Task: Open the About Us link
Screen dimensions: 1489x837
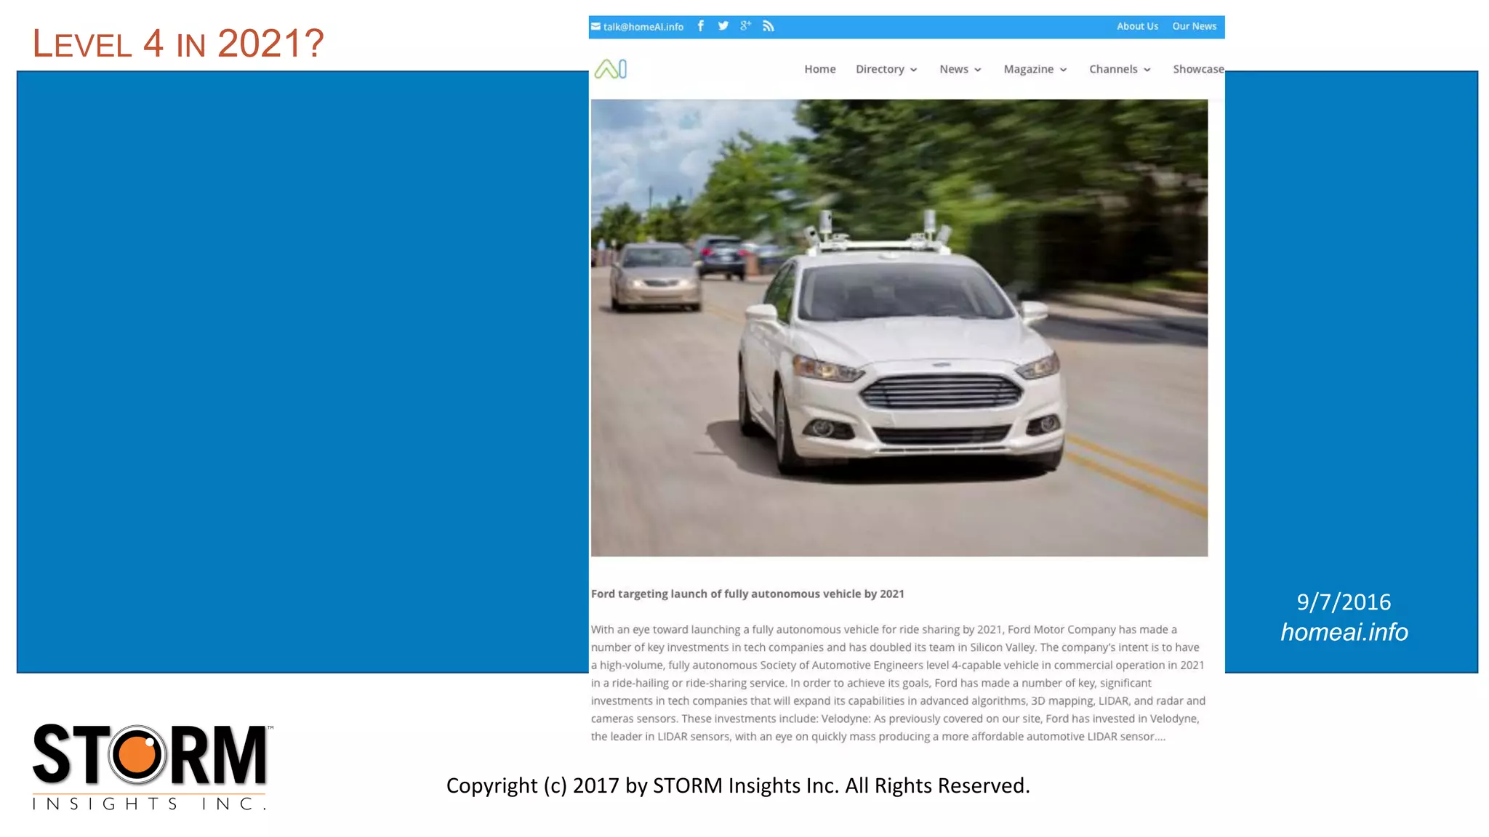Action: (1137, 26)
